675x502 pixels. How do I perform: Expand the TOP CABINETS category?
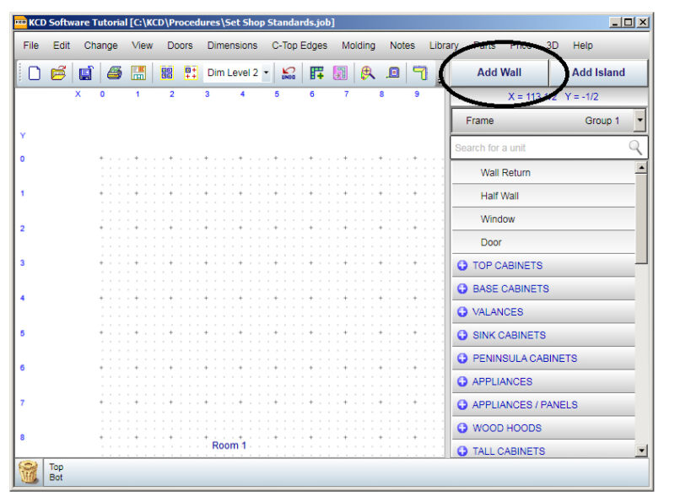(506, 266)
